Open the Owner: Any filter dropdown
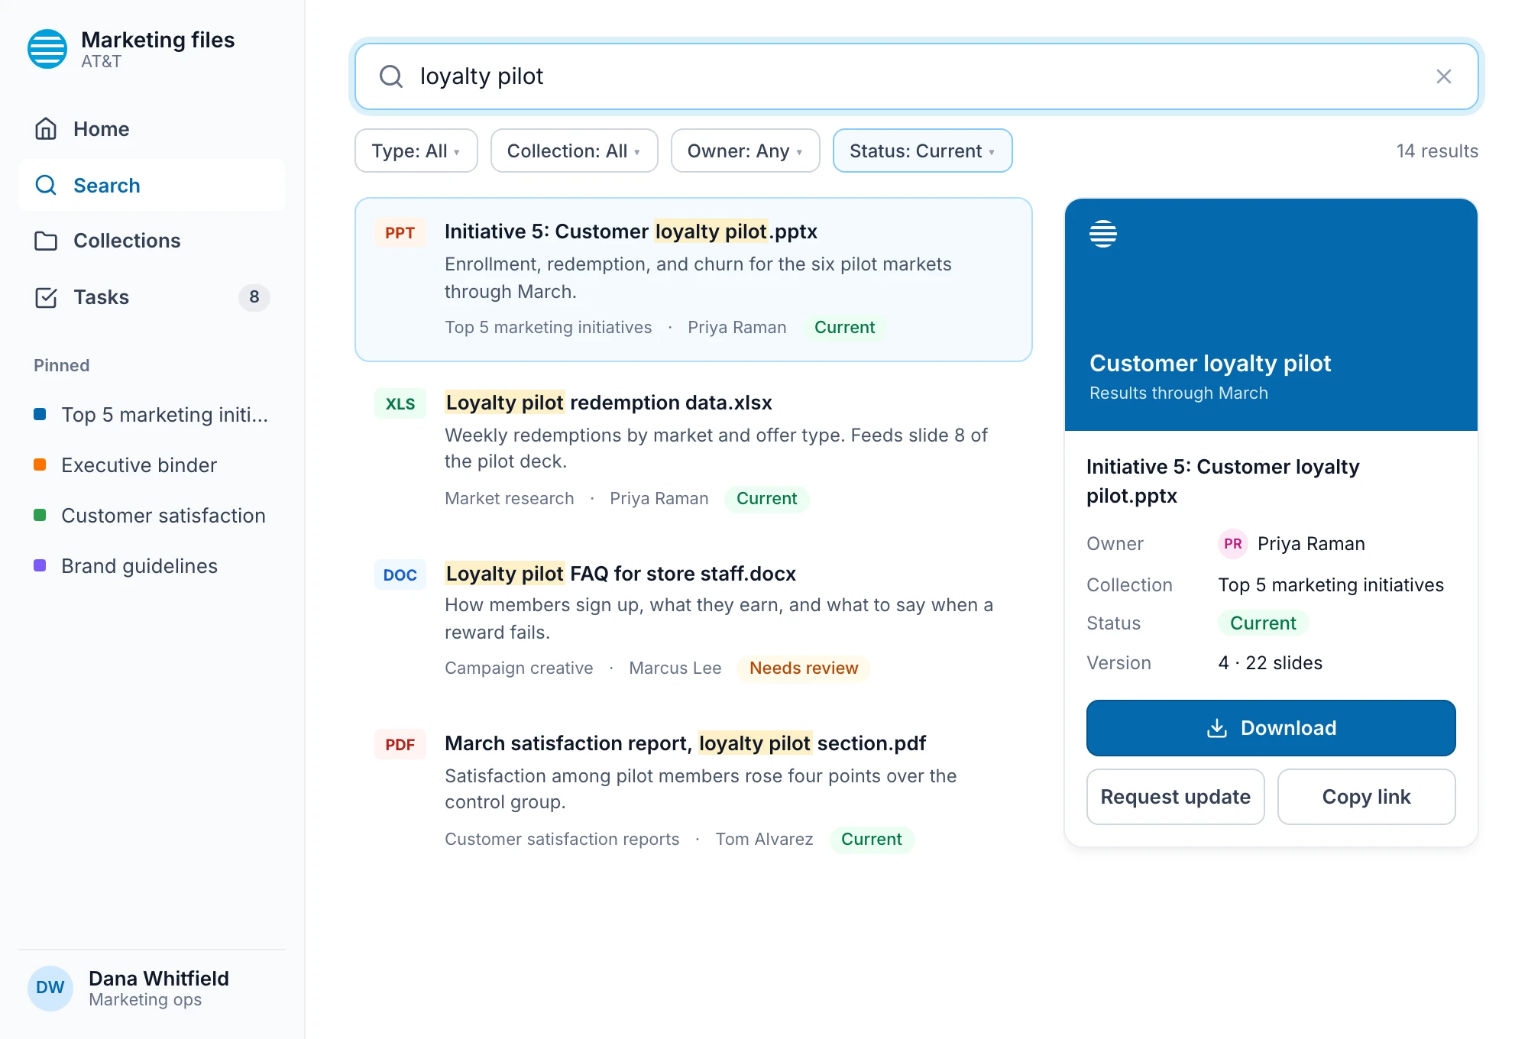Image resolution: width=1528 pixels, height=1039 pixels. coord(745,151)
